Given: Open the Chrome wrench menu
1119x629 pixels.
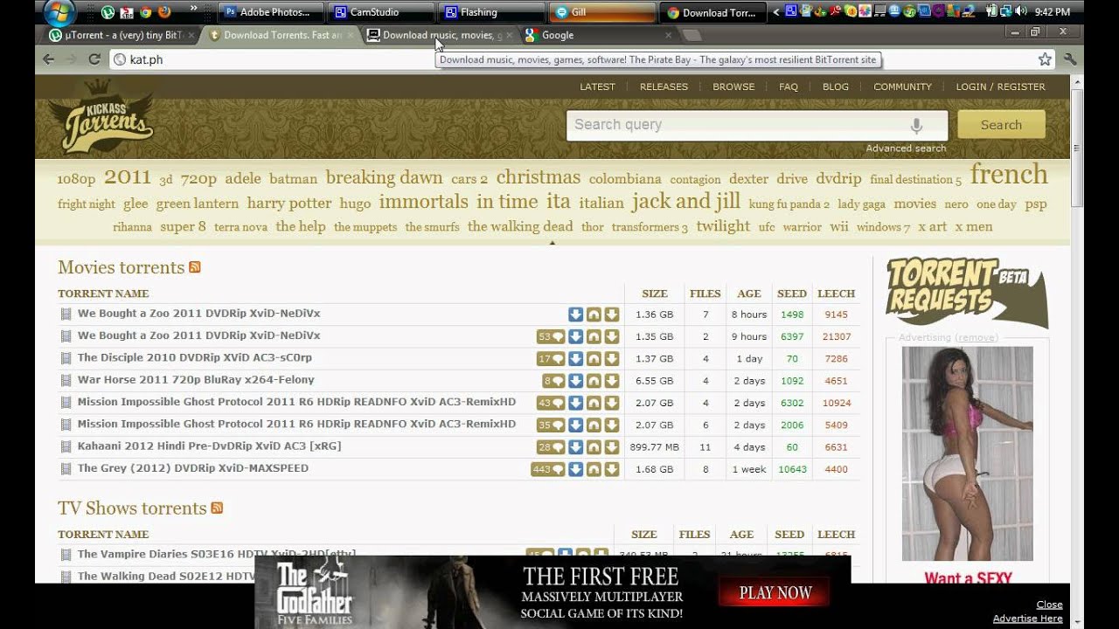Looking at the screenshot, I should [x=1070, y=59].
